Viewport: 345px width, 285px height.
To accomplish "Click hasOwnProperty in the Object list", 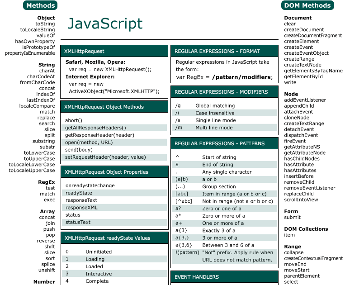I will pyautogui.click(x=35, y=41).
